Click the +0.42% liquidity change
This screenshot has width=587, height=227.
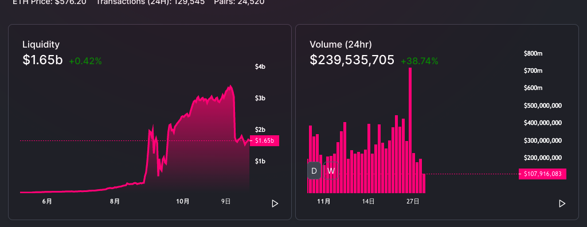click(85, 61)
